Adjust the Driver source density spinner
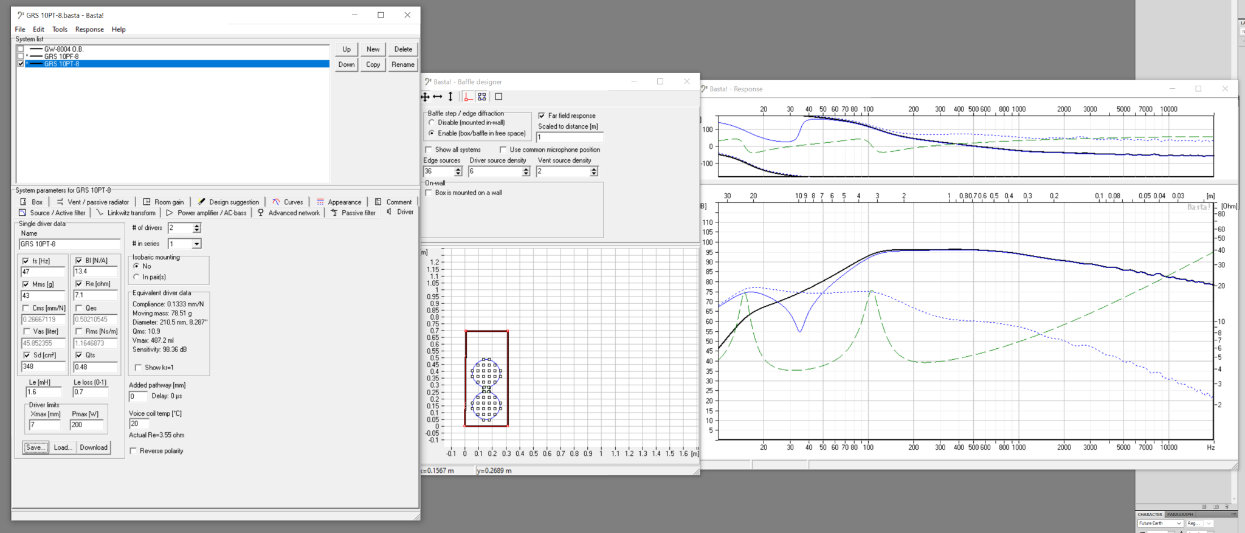1245x533 pixels. (x=526, y=172)
